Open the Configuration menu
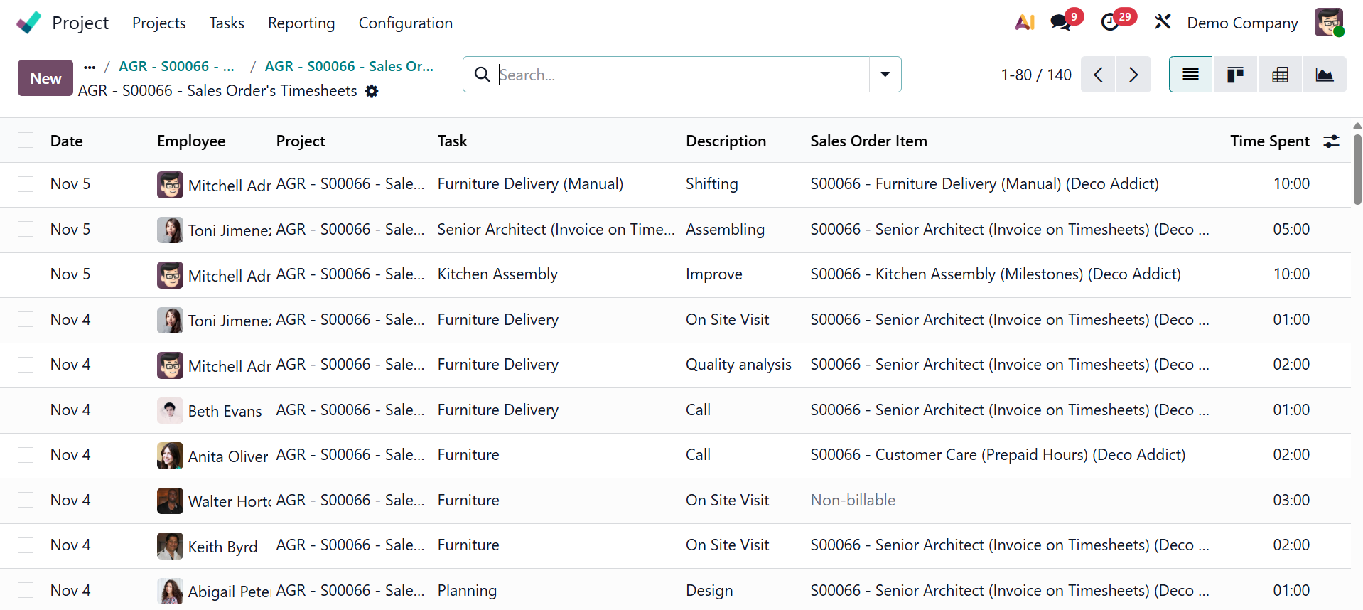Image resolution: width=1363 pixels, height=610 pixels. (x=405, y=23)
